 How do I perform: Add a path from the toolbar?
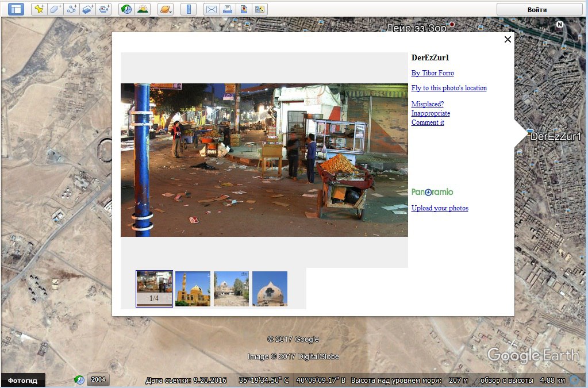pyautogui.click(x=72, y=9)
